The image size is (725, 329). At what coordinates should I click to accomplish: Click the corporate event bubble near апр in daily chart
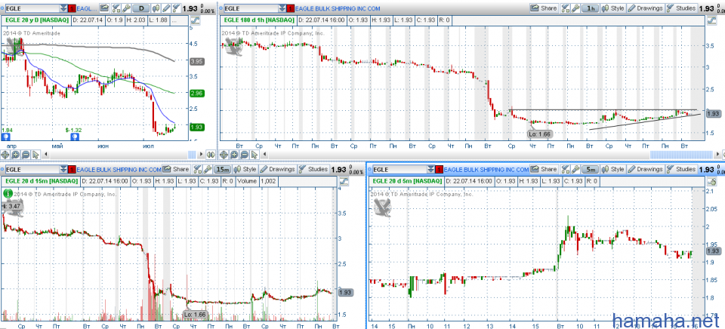(5, 137)
